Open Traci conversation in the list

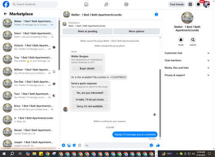click(29, 95)
